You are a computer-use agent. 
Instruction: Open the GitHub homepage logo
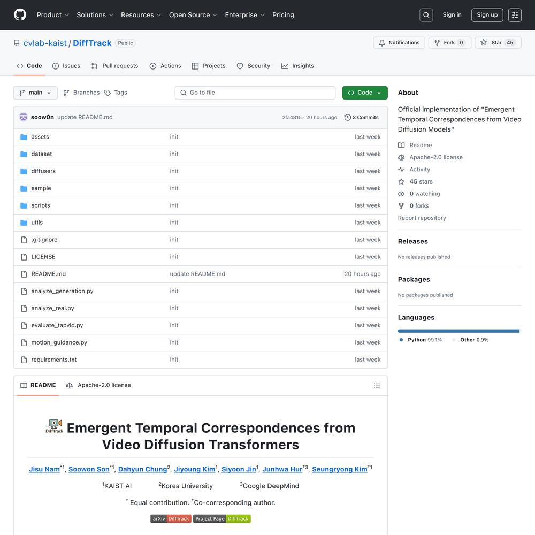pos(20,15)
